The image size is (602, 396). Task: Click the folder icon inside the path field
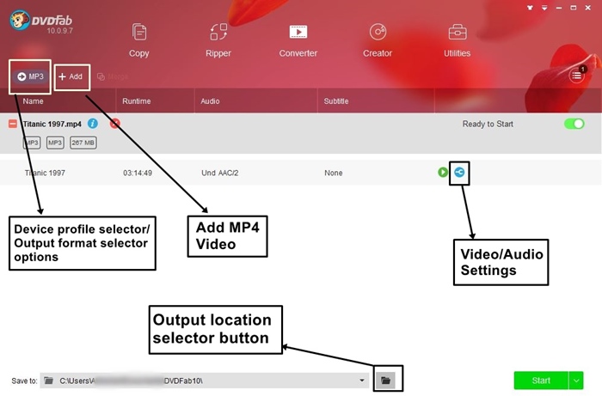49,381
